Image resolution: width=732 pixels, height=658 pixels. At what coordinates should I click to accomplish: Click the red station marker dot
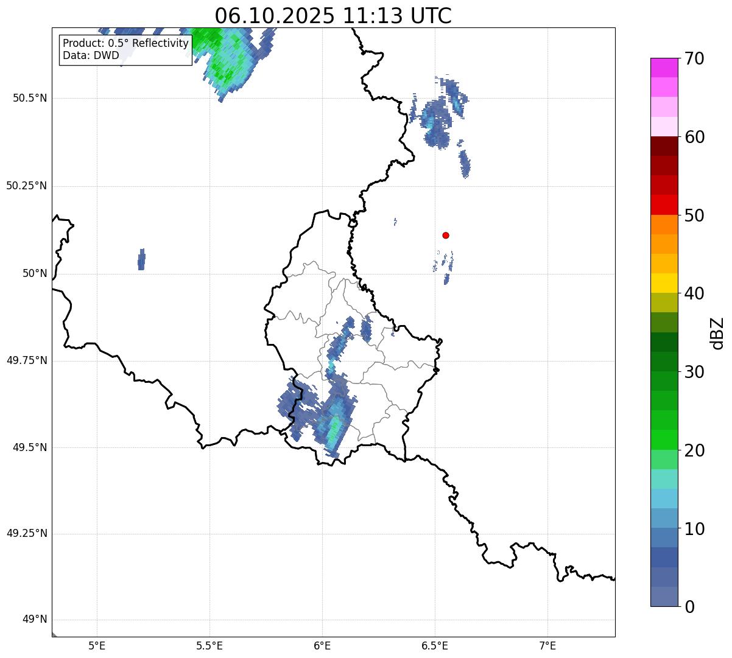446,236
